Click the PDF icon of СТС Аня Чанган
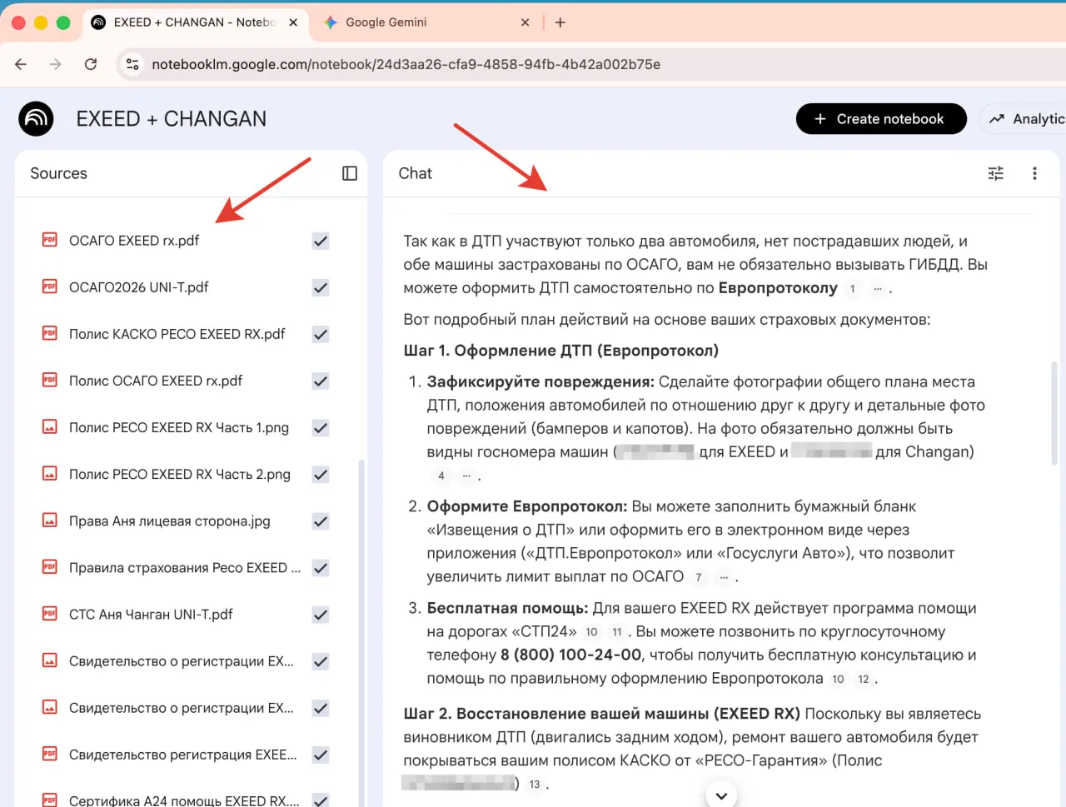 pos(50,614)
